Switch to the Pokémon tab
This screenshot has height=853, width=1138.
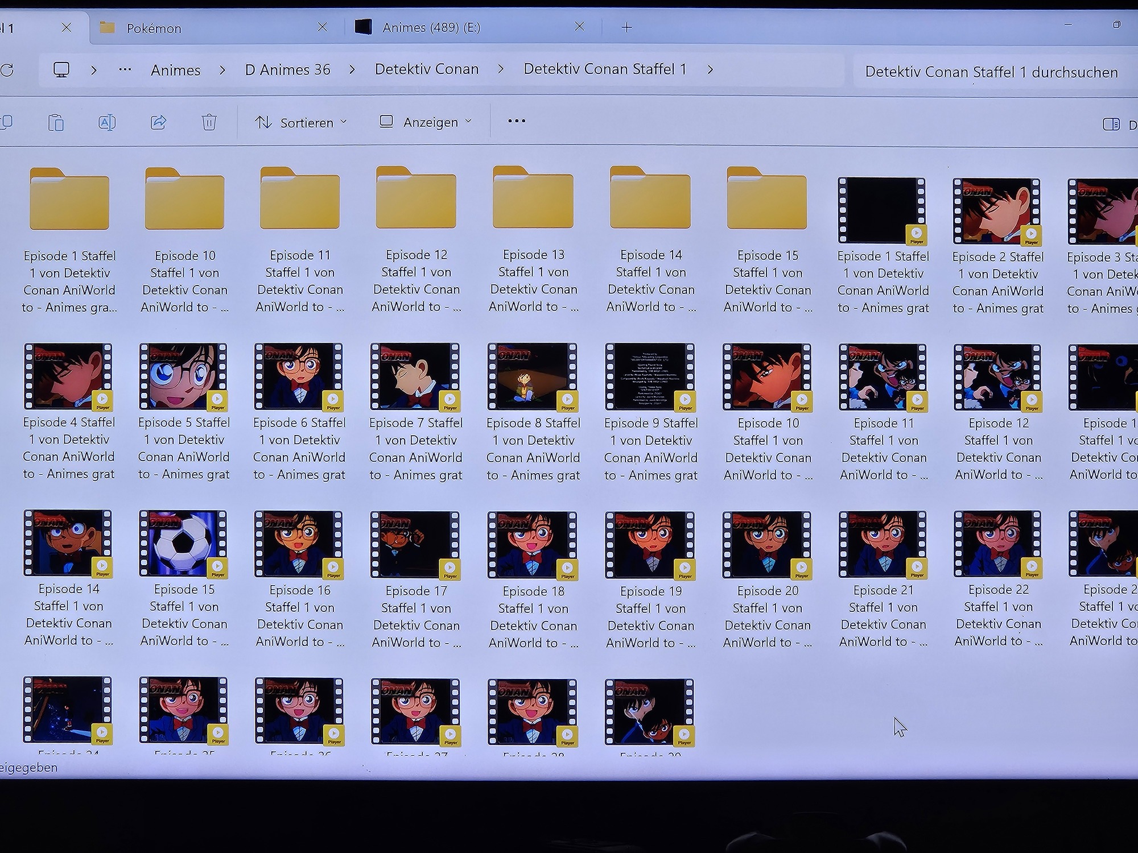154,28
